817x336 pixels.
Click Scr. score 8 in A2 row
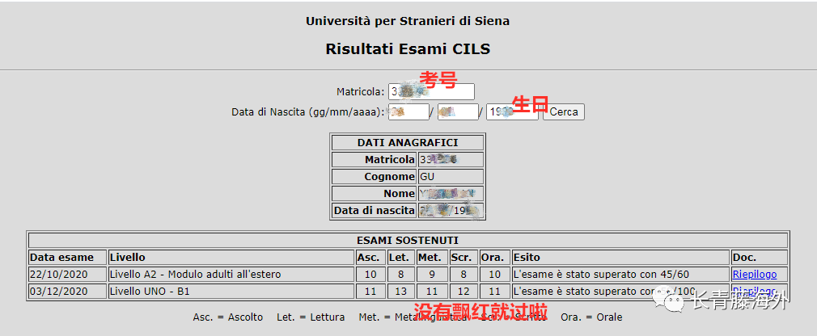point(464,274)
